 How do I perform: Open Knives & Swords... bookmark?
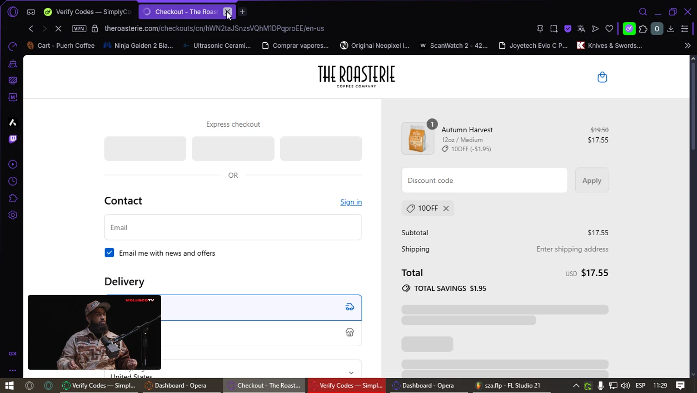point(610,45)
